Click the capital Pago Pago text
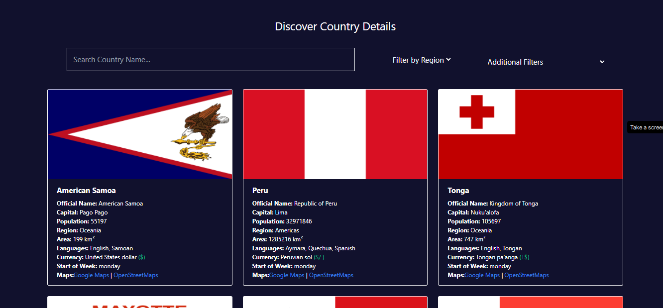This screenshot has height=308, width=663. point(94,212)
